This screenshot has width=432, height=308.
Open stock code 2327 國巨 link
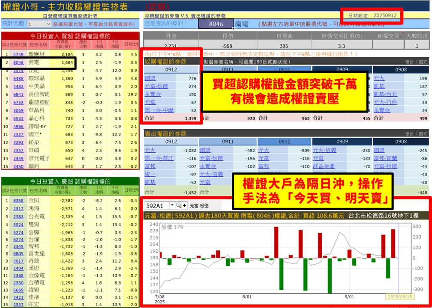18,134
